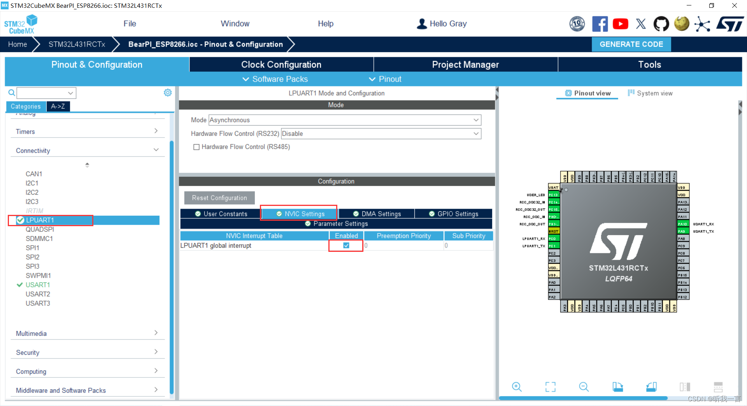This screenshot has height=406, width=747.
Task: Select SPI1 in the connectivity list
Action: (x=32, y=248)
